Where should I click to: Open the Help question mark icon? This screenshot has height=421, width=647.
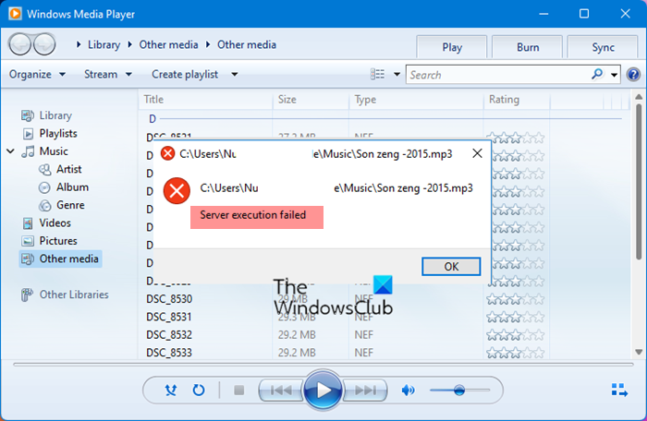[x=633, y=75]
